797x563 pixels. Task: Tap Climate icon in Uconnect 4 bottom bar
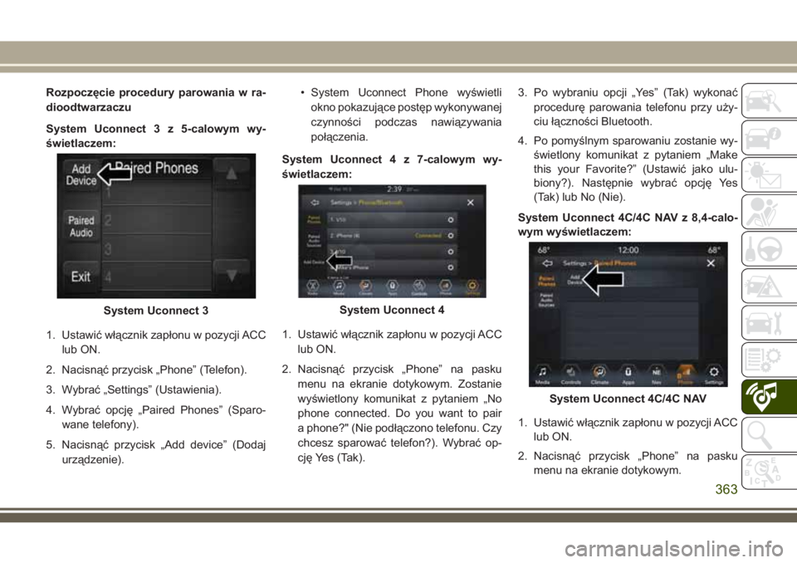(x=365, y=287)
